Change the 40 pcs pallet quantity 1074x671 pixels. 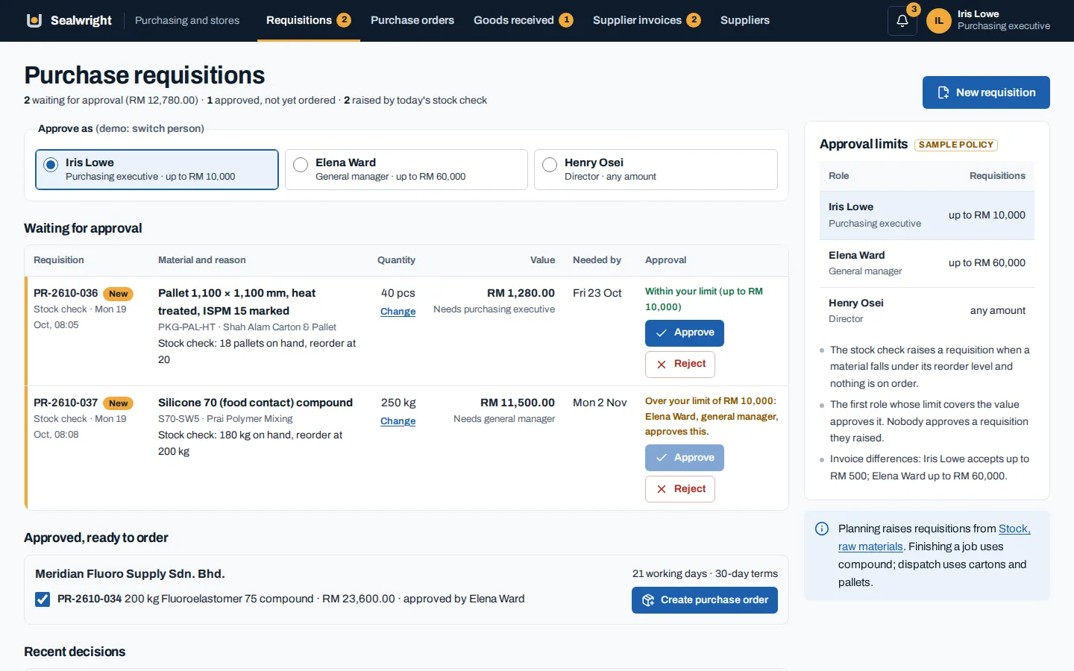pos(398,312)
